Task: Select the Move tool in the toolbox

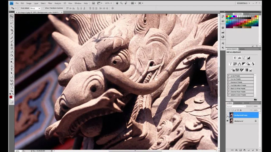Action: click(12, 16)
